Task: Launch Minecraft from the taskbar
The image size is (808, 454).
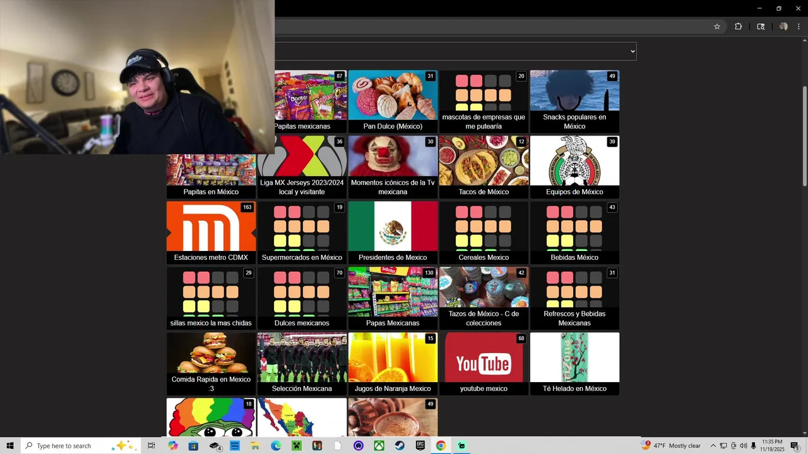Action: 297,446
